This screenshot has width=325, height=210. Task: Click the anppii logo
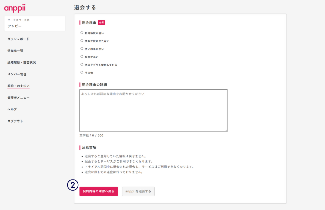point(15,8)
